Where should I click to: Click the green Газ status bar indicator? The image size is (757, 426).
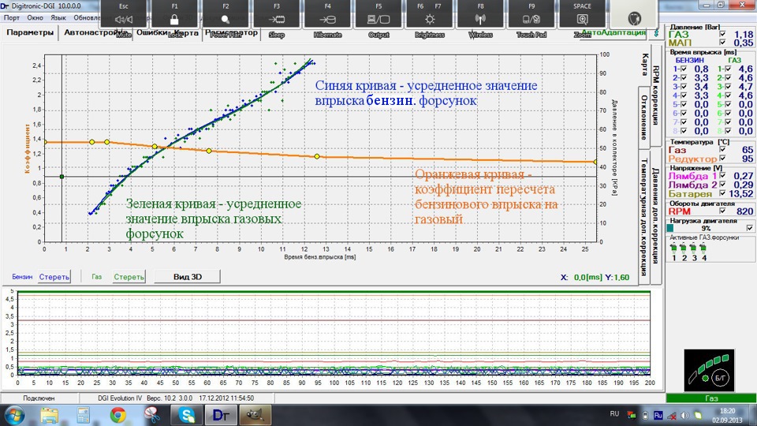pyautogui.click(x=711, y=398)
